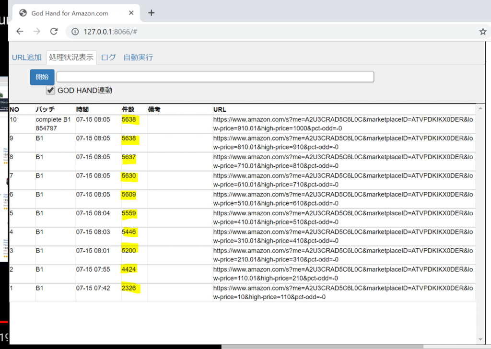Switch to the 処理状況表示 tab
This screenshot has width=491, height=349.
[x=71, y=57]
